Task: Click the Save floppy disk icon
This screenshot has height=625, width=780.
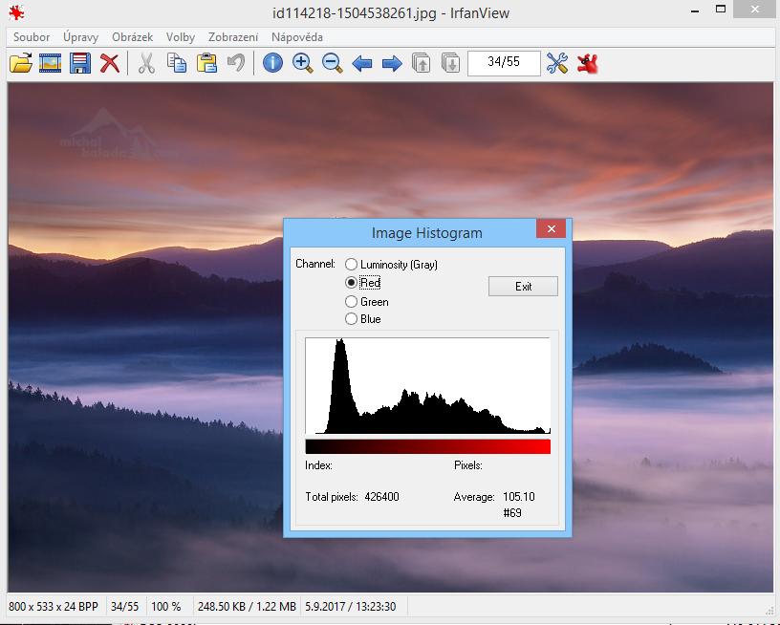Action: pyautogui.click(x=80, y=63)
